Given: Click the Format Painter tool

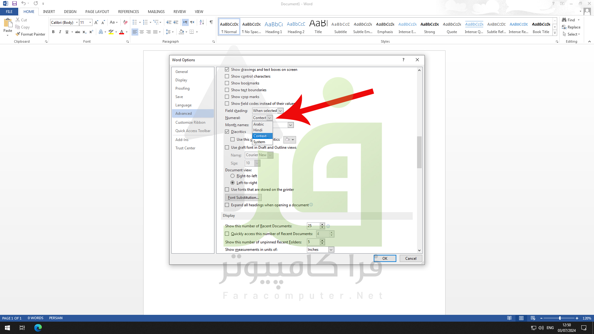Looking at the screenshot, I should point(30,34).
